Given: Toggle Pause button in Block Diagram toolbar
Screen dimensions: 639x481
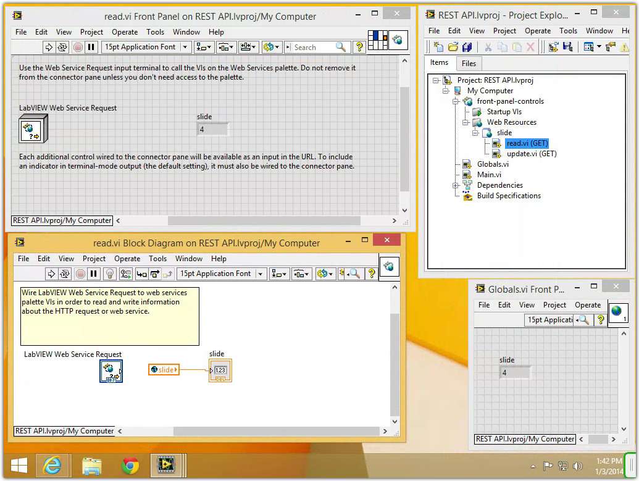Looking at the screenshot, I should (x=94, y=274).
